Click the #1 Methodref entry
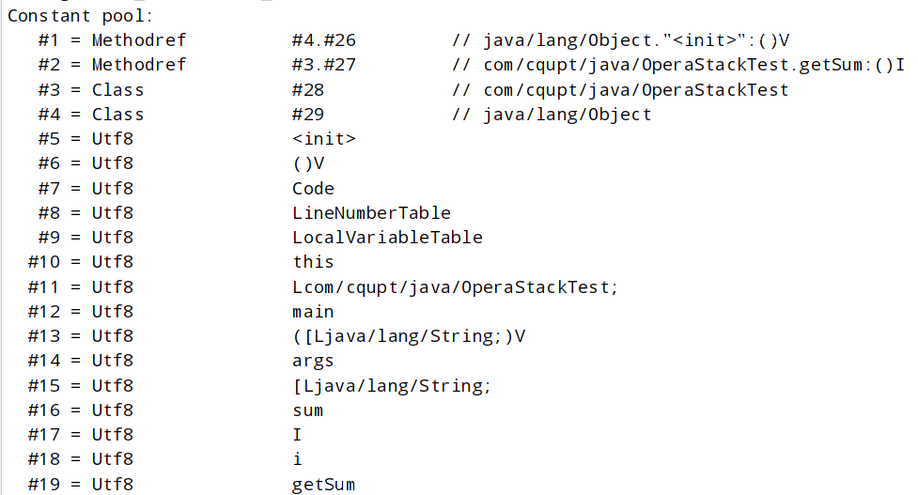 tap(112, 40)
